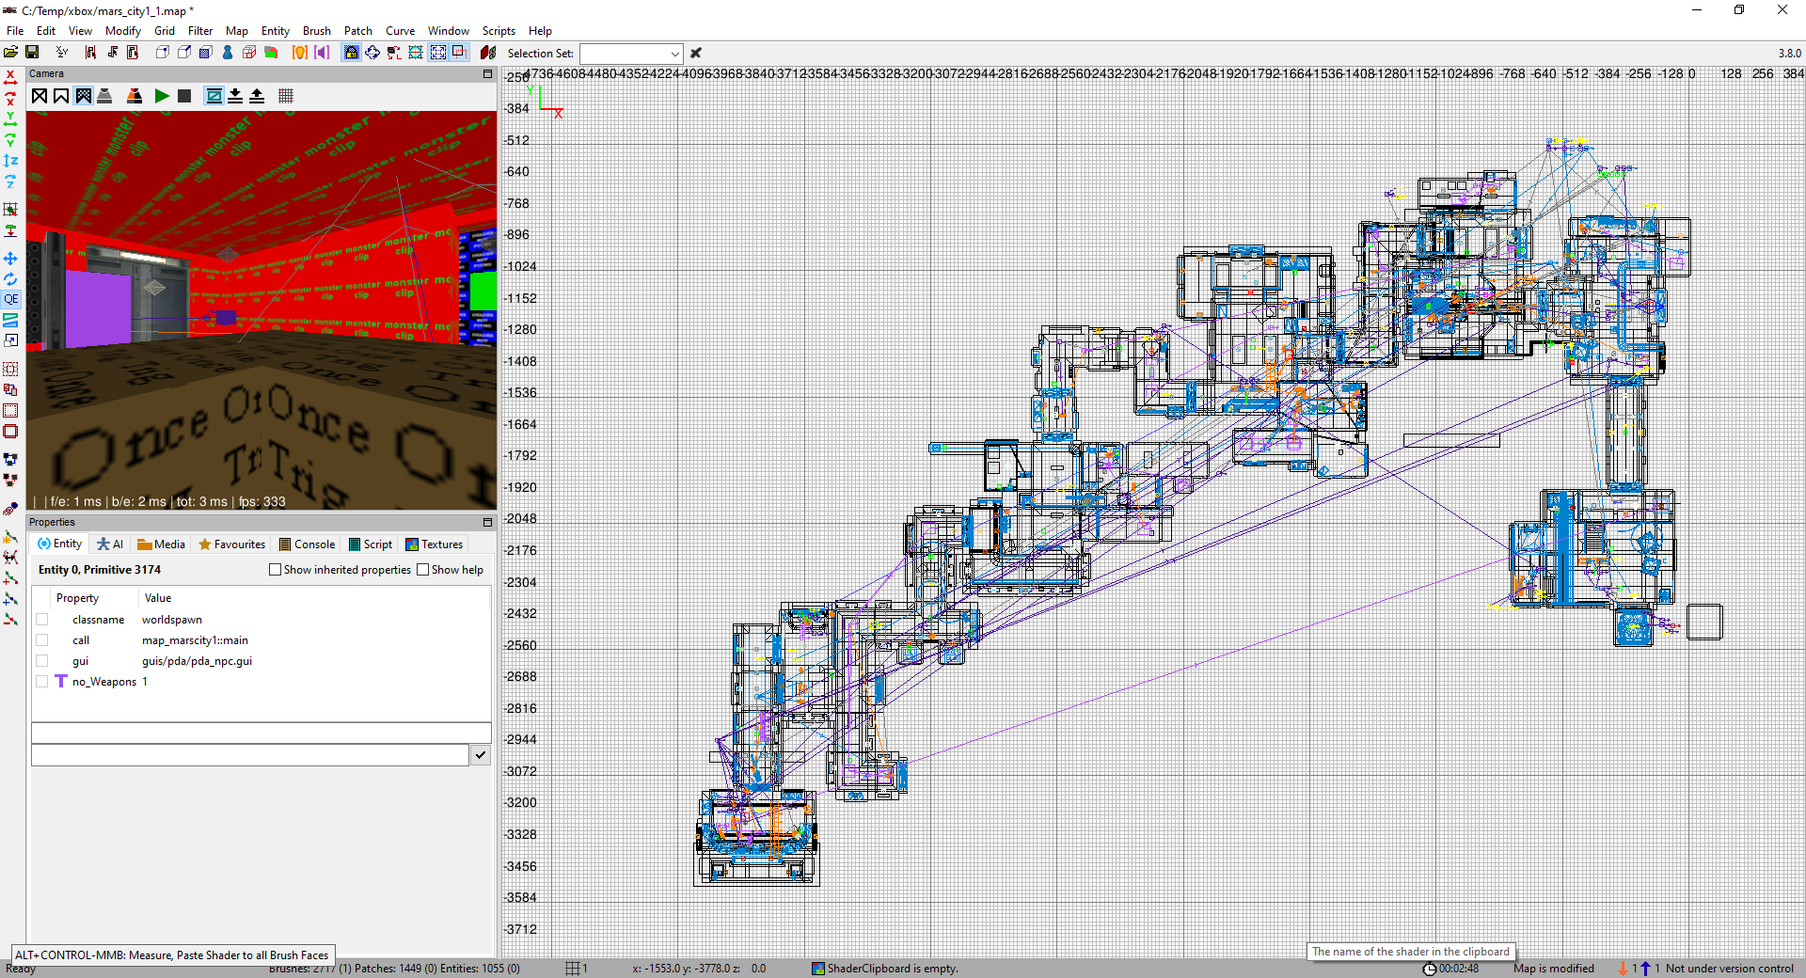Save the map with floppy disk icon

[32, 53]
